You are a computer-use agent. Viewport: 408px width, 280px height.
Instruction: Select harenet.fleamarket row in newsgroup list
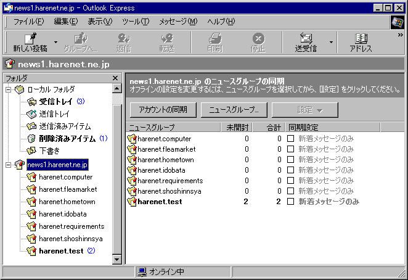[240, 149]
